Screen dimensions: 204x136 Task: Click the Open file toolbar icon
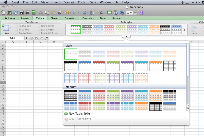15,12
